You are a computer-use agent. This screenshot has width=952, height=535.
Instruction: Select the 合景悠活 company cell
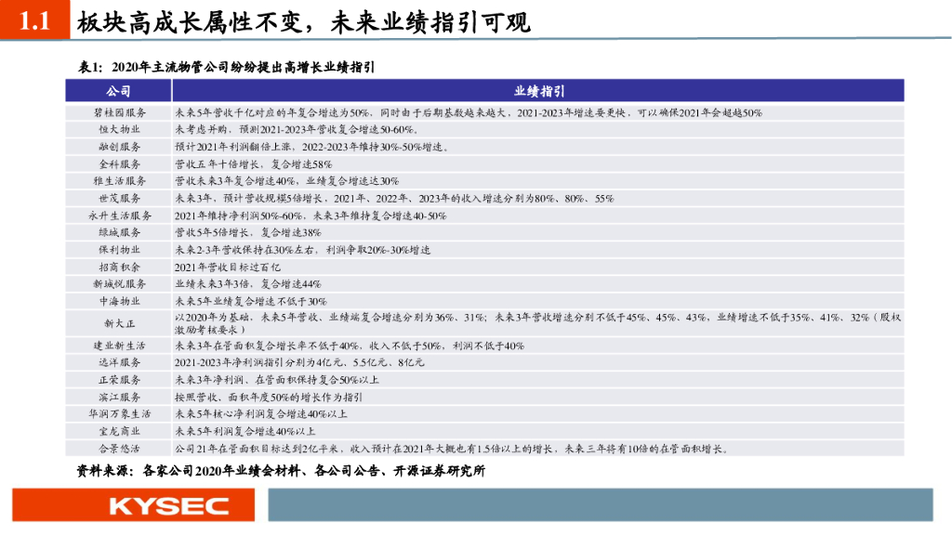click(118, 449)
